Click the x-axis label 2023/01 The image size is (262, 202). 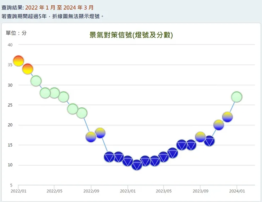coord(128,191)
